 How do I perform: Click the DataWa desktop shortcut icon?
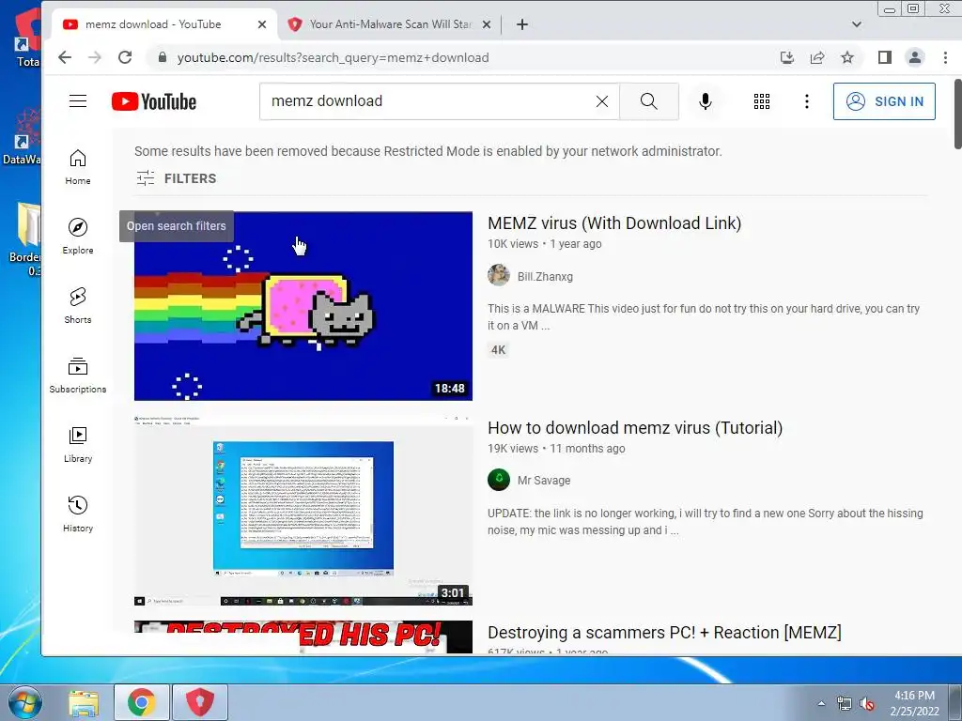click(21, 138)
